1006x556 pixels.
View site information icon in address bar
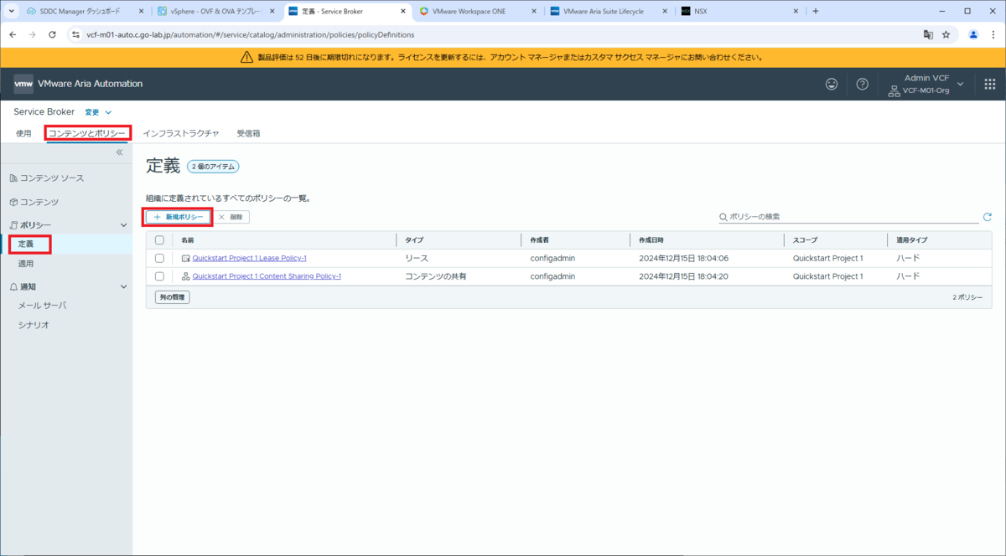[x=75, y=34]
